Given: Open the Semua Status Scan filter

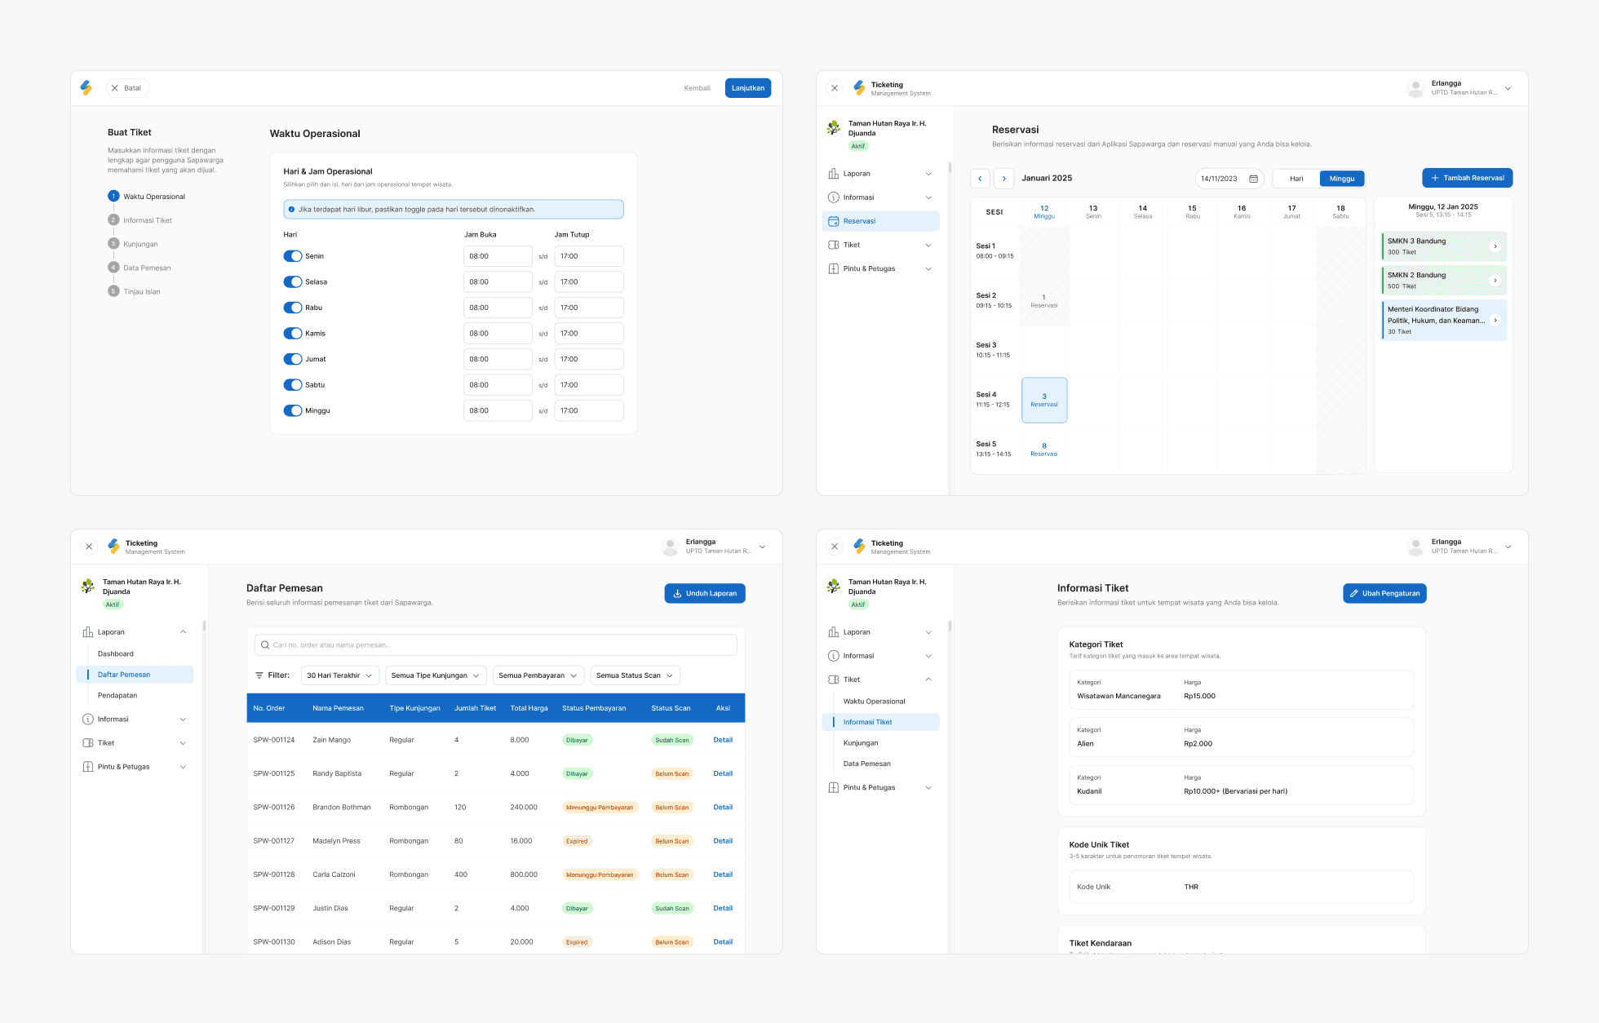Looking at the screenshot, I should click(634, 675).
